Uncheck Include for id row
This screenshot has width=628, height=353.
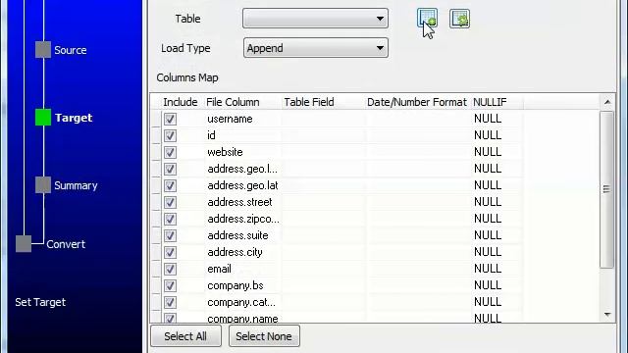pos(170,135)
